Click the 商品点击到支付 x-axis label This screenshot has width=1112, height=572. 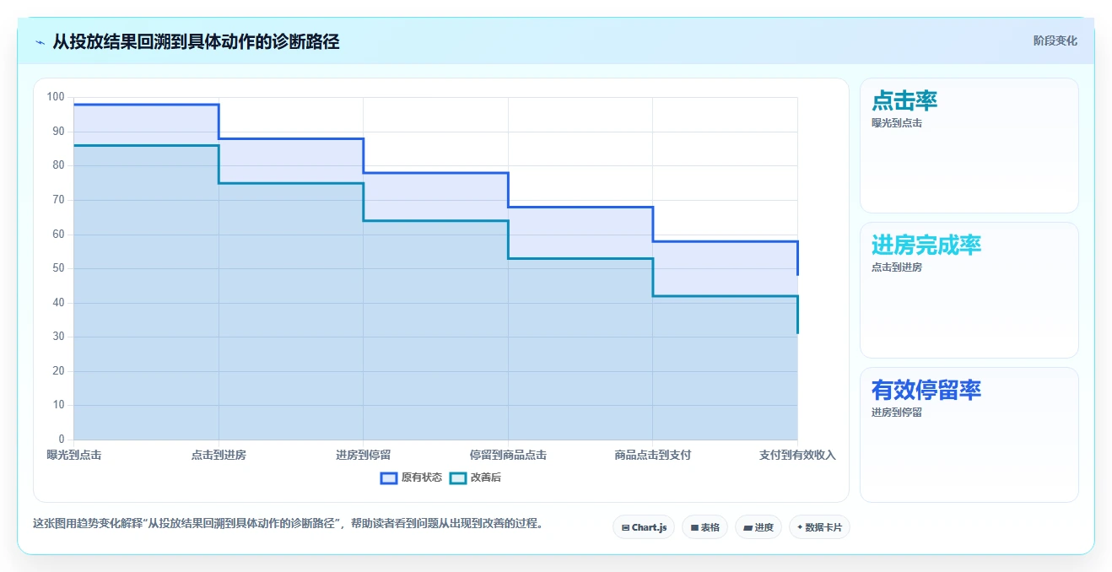pyautogui.click(x=653, y=455)
